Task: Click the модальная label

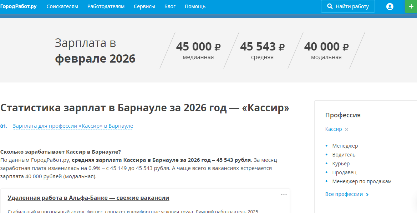Action: pyautogui.click(x=326, y=57)
